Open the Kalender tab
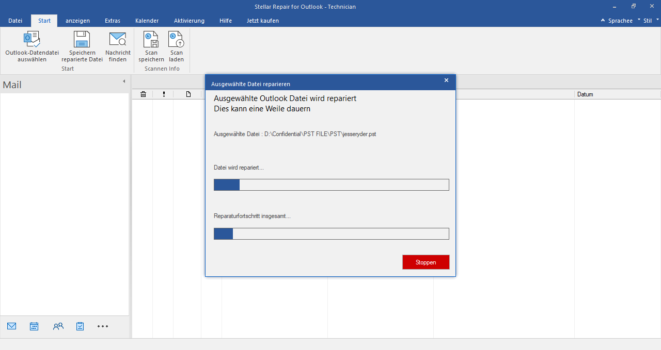The image size is (661, 350). click(147, 21)
